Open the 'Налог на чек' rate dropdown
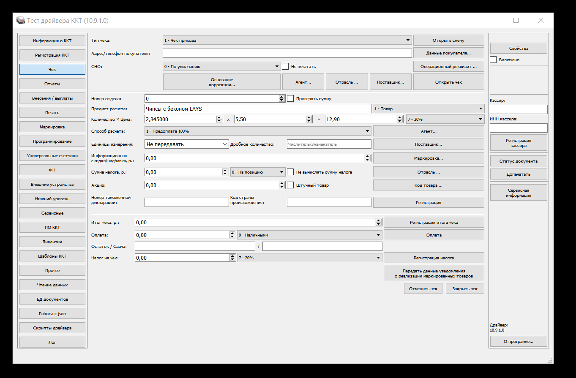The image size is (576, 378). (310, 257)
